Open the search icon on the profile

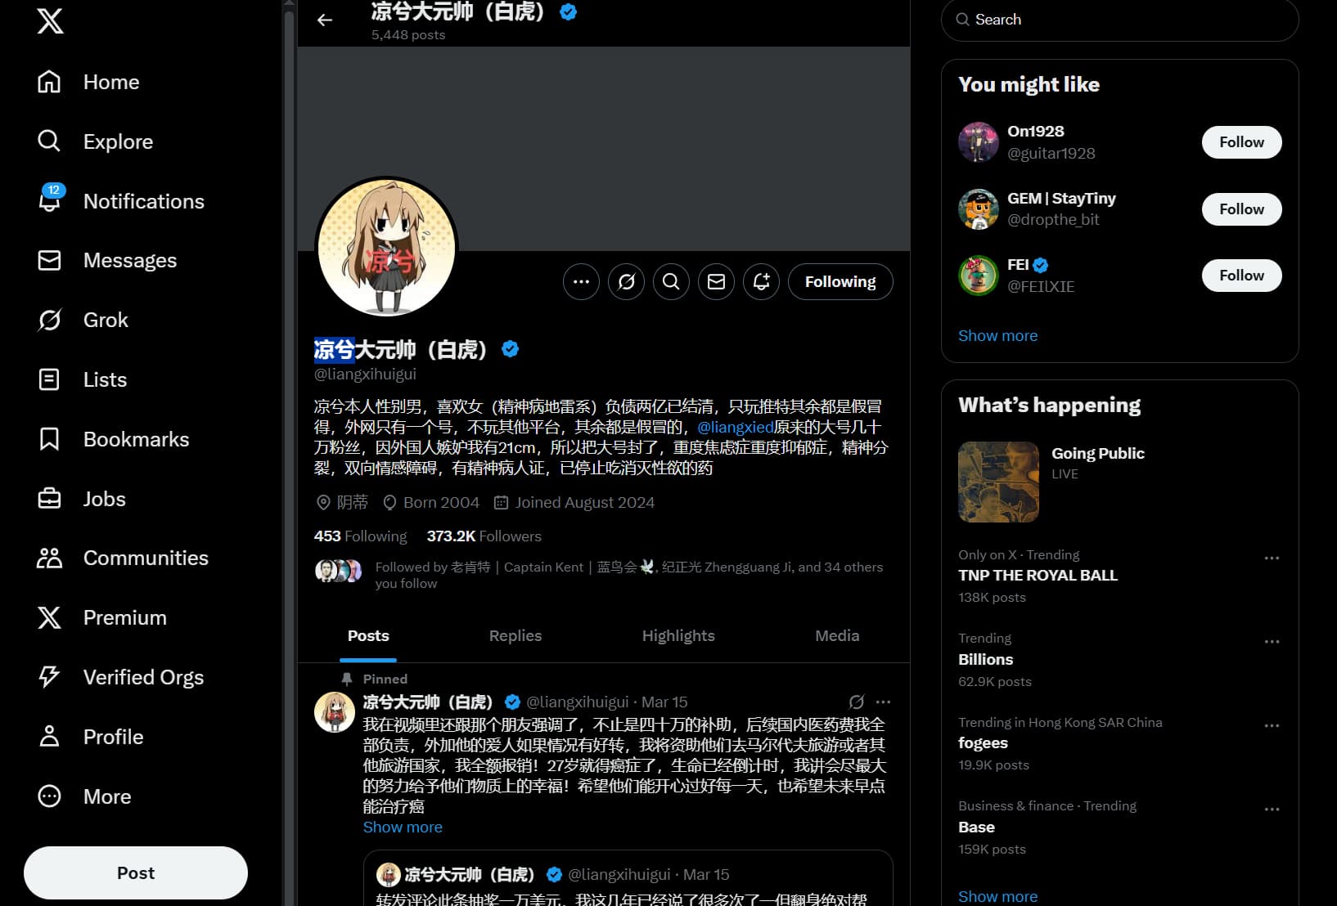click(671, 281)
